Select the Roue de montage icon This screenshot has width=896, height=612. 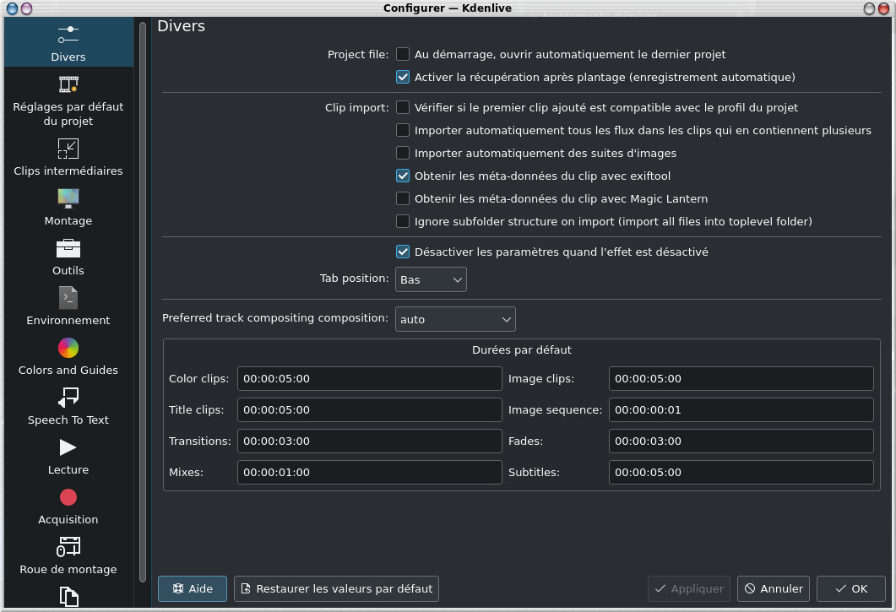68,547
